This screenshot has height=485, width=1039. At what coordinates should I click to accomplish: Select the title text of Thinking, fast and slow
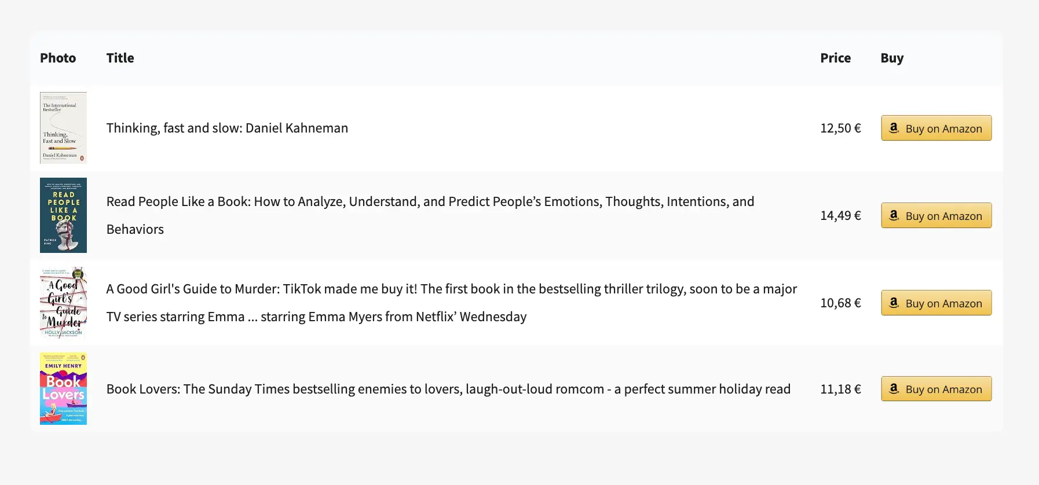227,128
